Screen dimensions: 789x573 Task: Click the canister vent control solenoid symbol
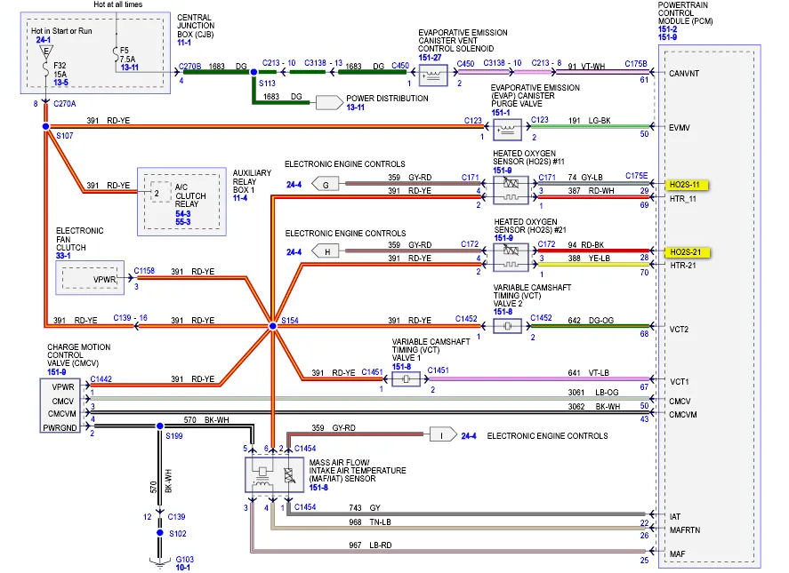433,76
